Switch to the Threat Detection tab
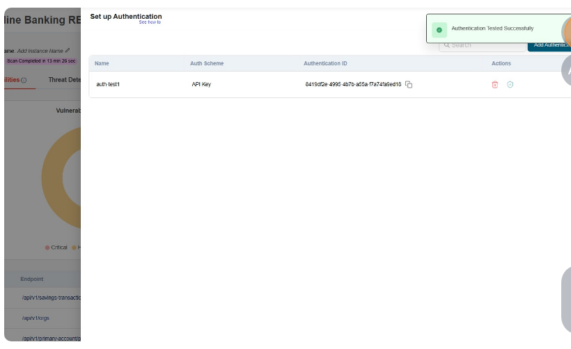Image resolution: width=571 pixels, height=349 pixels. [x=64, y=80]
